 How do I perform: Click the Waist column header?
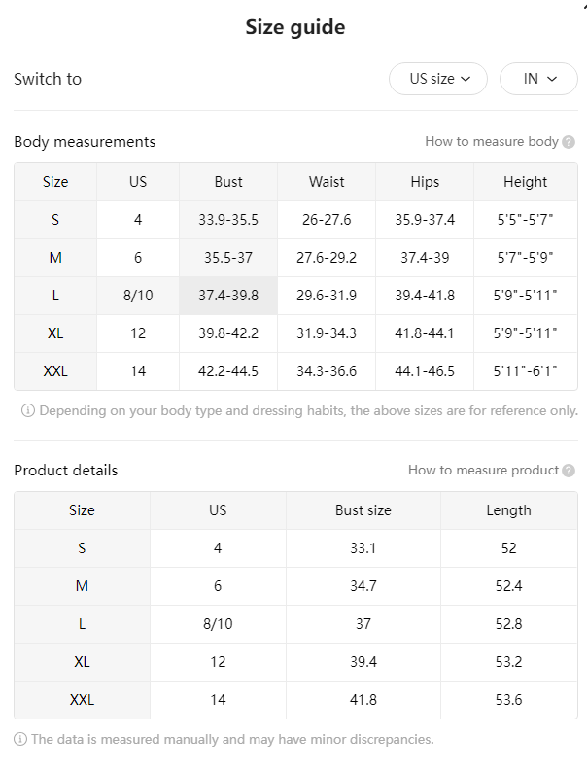[x=327, y=182]
